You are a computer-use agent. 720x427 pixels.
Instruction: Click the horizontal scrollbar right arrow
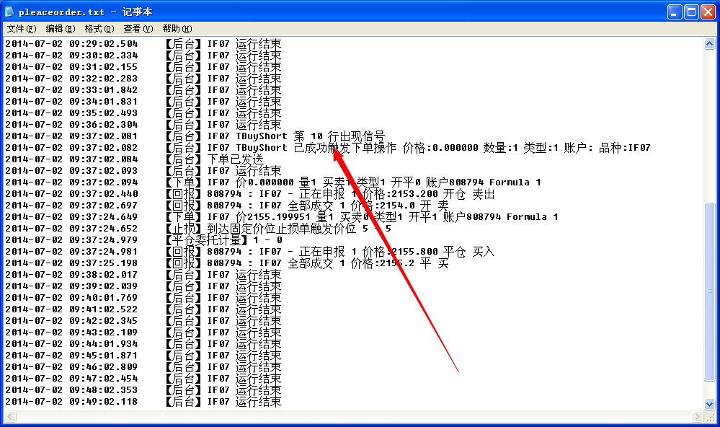[x=698, y=416]
